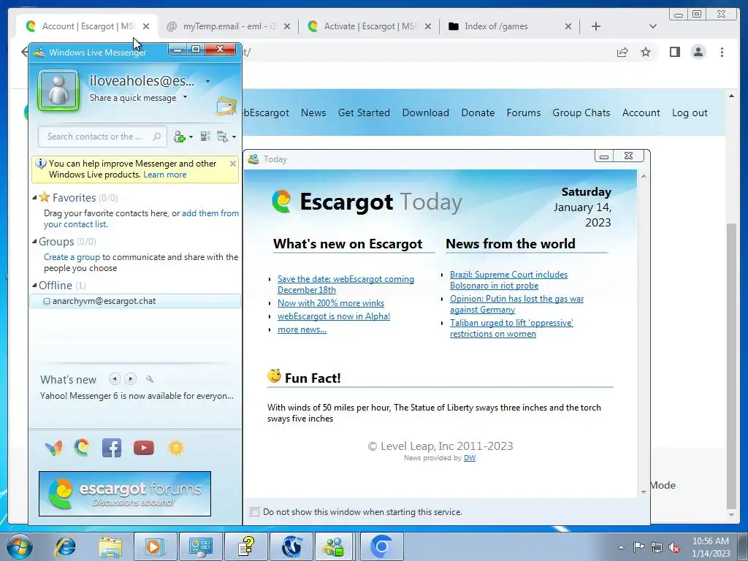
Task: Collapse the Favorites section
Action: [34, 197]
